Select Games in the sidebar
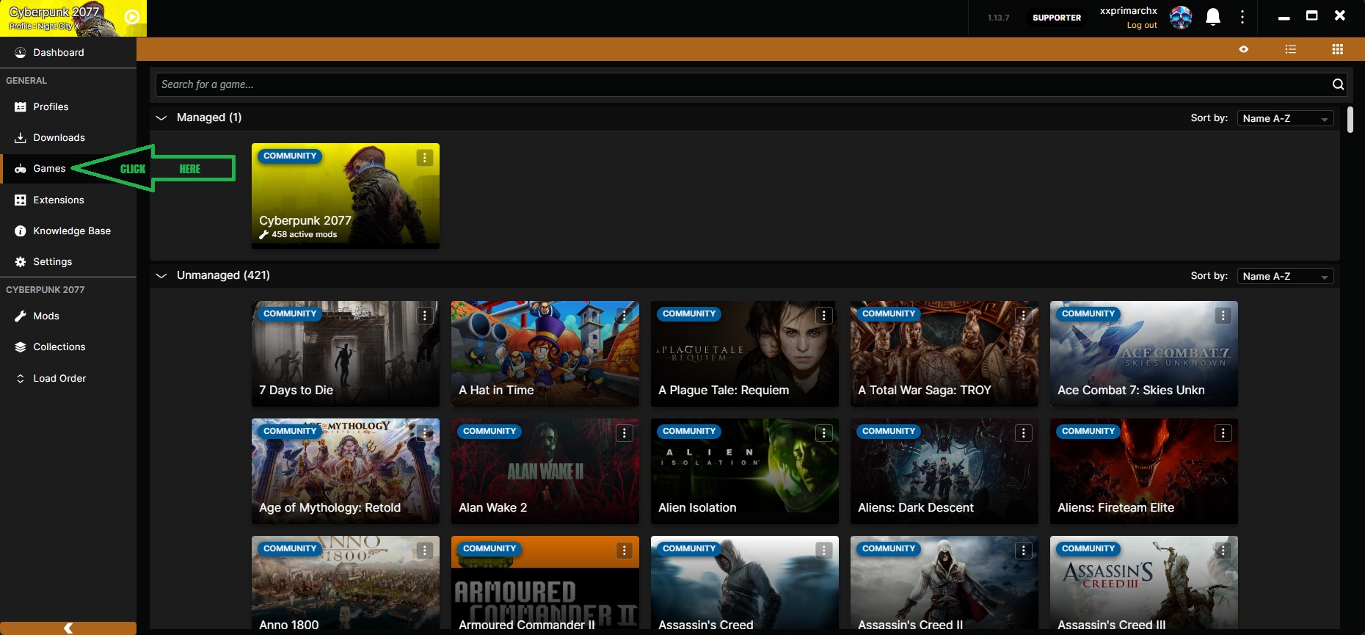 [68, 169]
